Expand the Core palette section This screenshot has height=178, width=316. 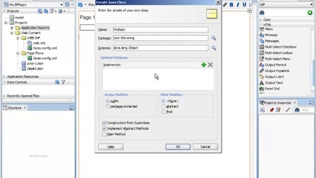pos(261,20)
